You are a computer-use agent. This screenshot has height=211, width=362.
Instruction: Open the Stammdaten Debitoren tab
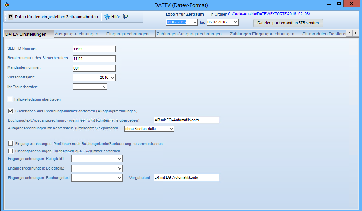[323, 34]
